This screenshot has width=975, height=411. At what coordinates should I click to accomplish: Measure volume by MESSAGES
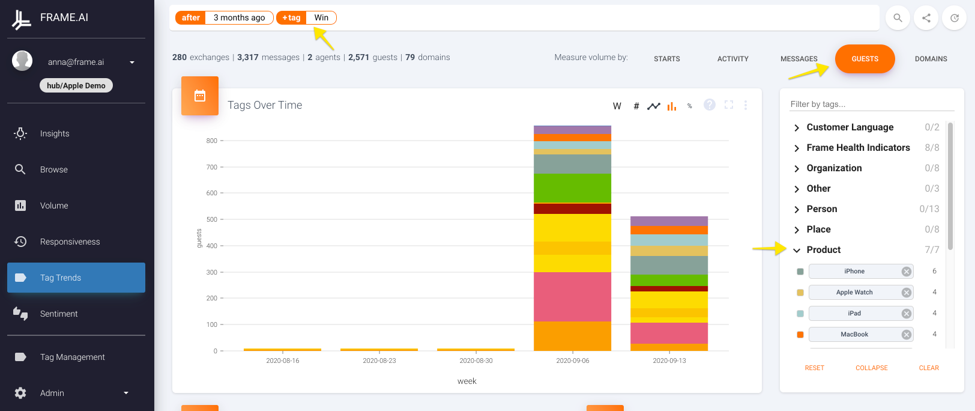(799, 59)
